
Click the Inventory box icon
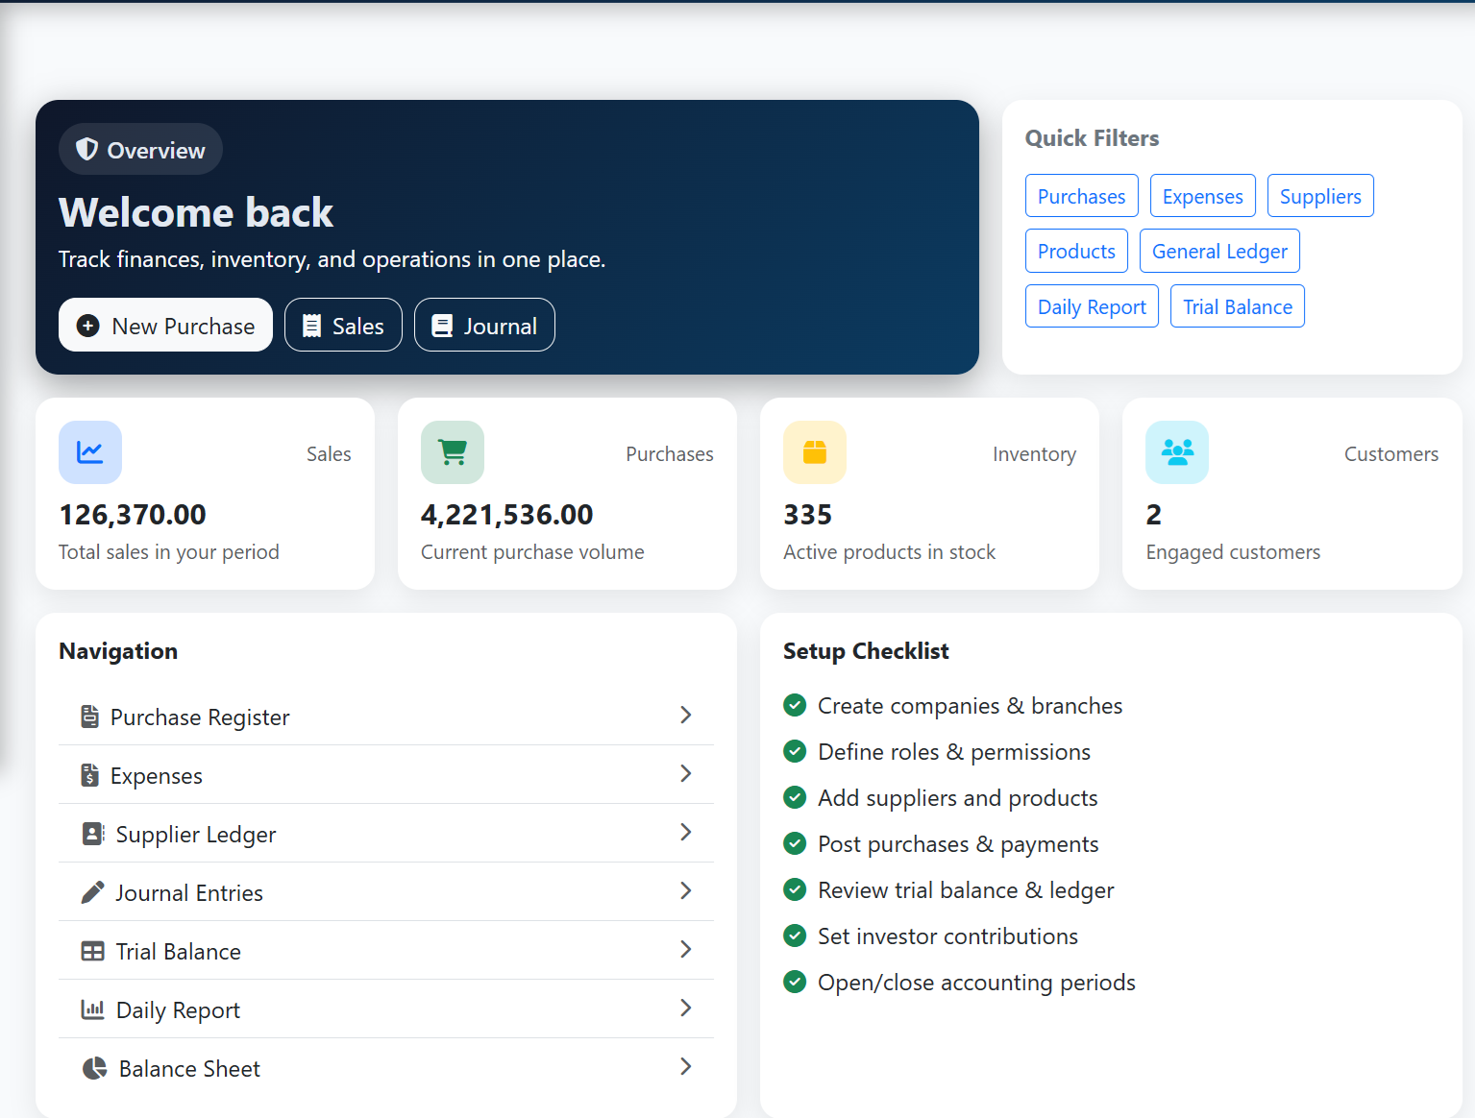(814, 451)
